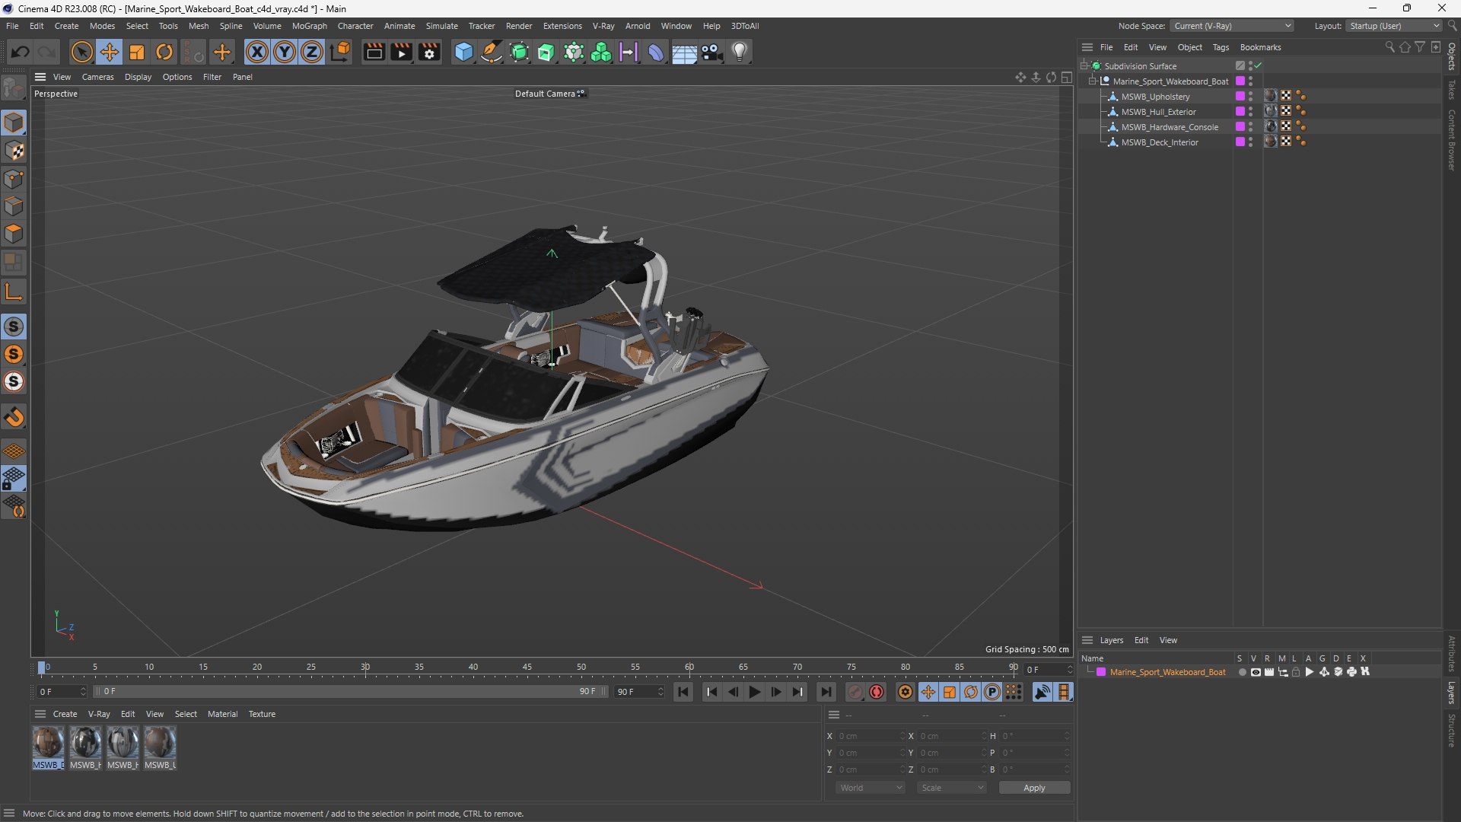This screenshot has width=1461, height=822.
Task: Add a Camera object
Action: pos(712,52)
